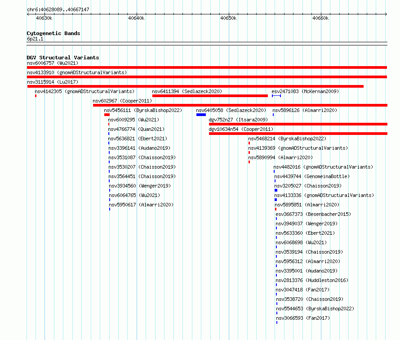Select nsv6064765 (Wu2021) label
The width and height of the screenshot is (400, 340).
135,195
